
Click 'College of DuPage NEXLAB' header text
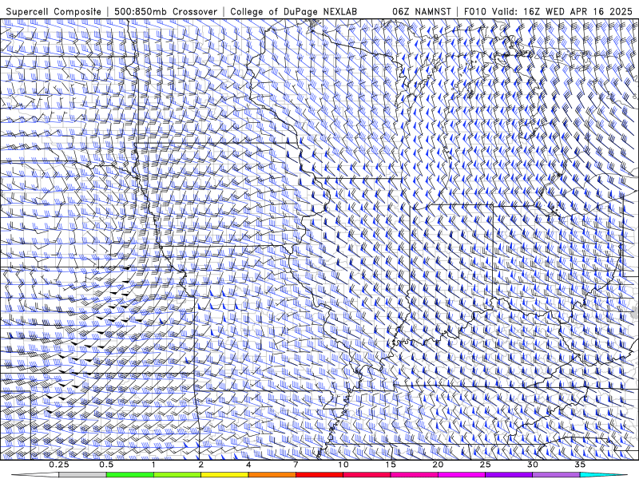tap(293, 11)
